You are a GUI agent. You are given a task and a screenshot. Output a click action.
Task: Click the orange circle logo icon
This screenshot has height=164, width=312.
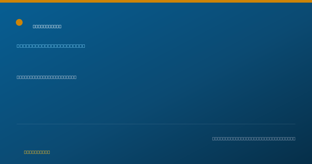(19, 22)
